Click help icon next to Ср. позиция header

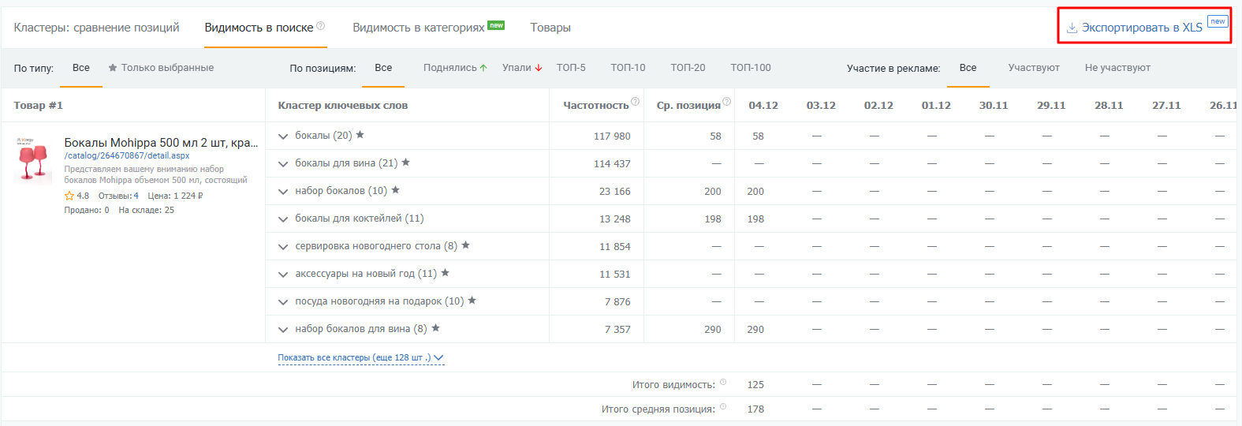[727, 102]
